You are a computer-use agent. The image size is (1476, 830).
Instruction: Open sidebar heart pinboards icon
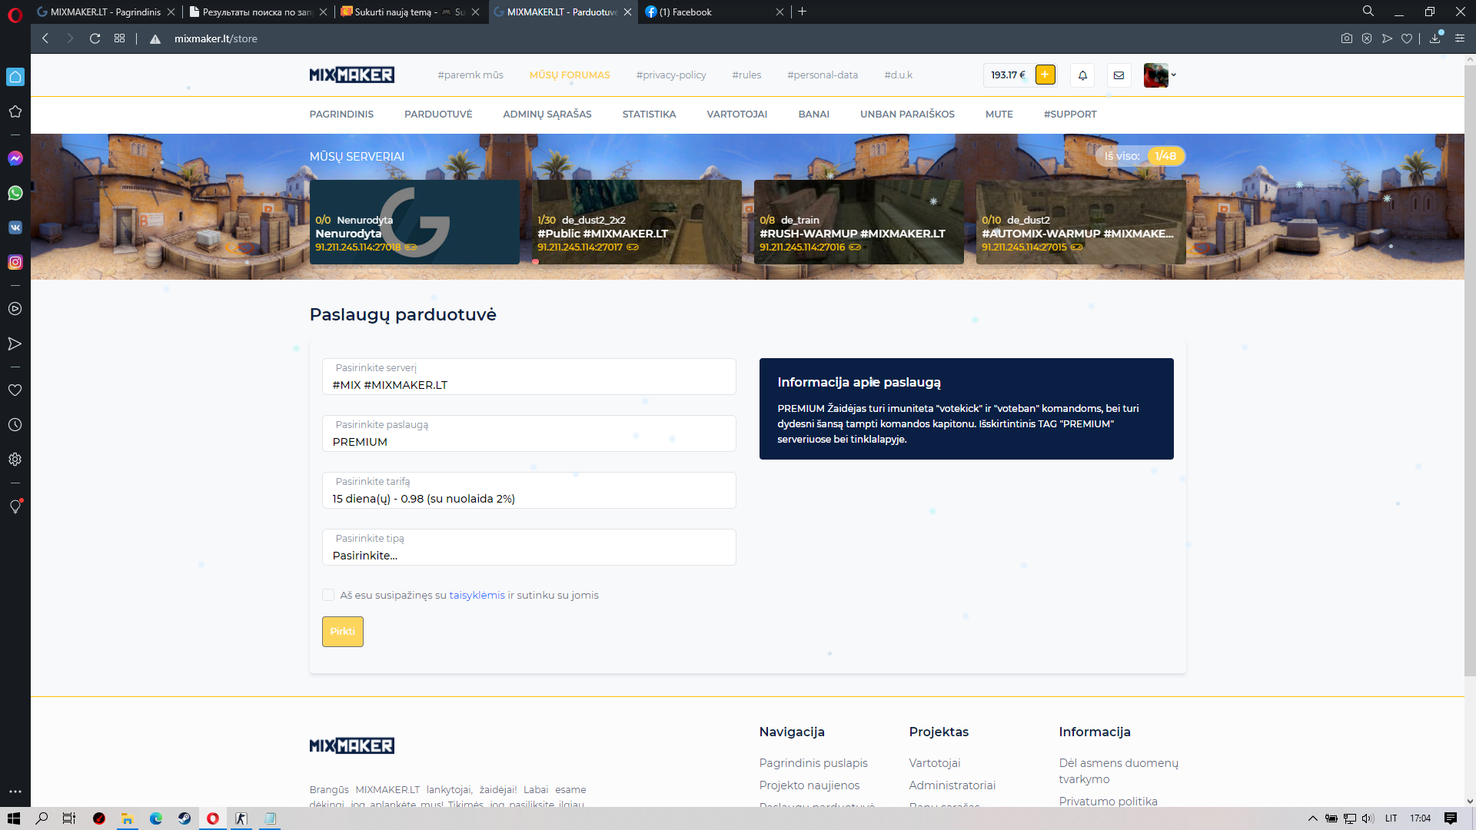[15, 390]
